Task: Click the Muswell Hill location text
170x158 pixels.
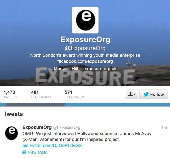Action: (x=66, y=69)
